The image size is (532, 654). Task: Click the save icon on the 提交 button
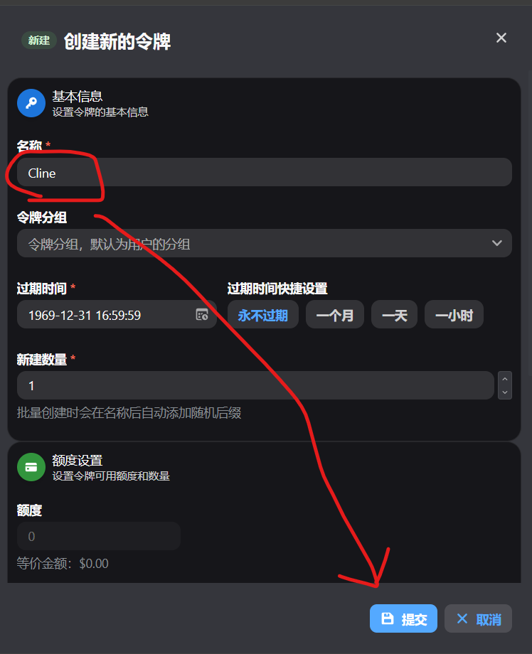pos(388,618)
